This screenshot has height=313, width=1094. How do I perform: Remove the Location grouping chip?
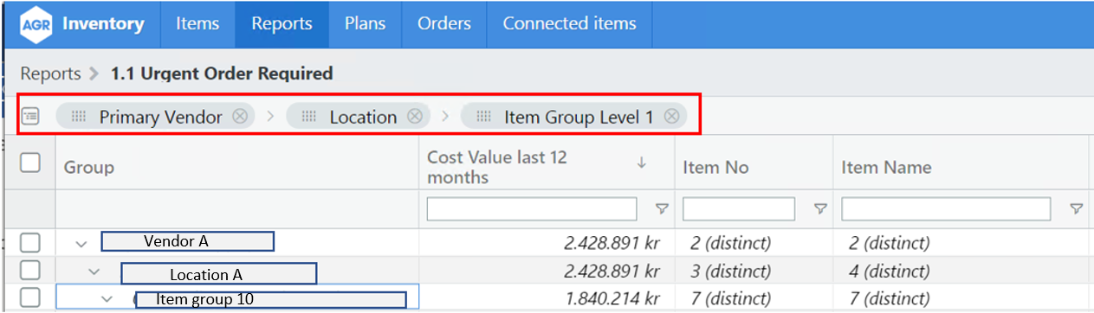click(415, 117)
